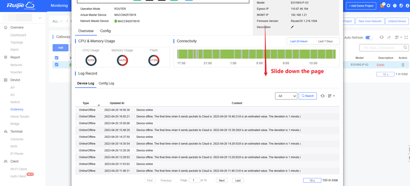Click Add button in Gateway list

point(60,48)
